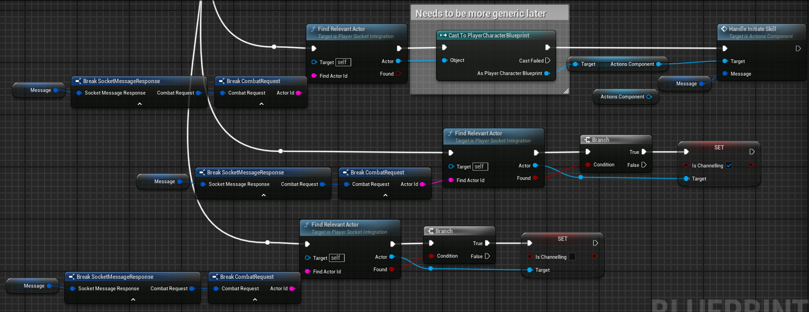Click the As Player Character Blueprint output pin
This screenshot has width=809, height=312.
pyautogui.click(x=547, y=73)
